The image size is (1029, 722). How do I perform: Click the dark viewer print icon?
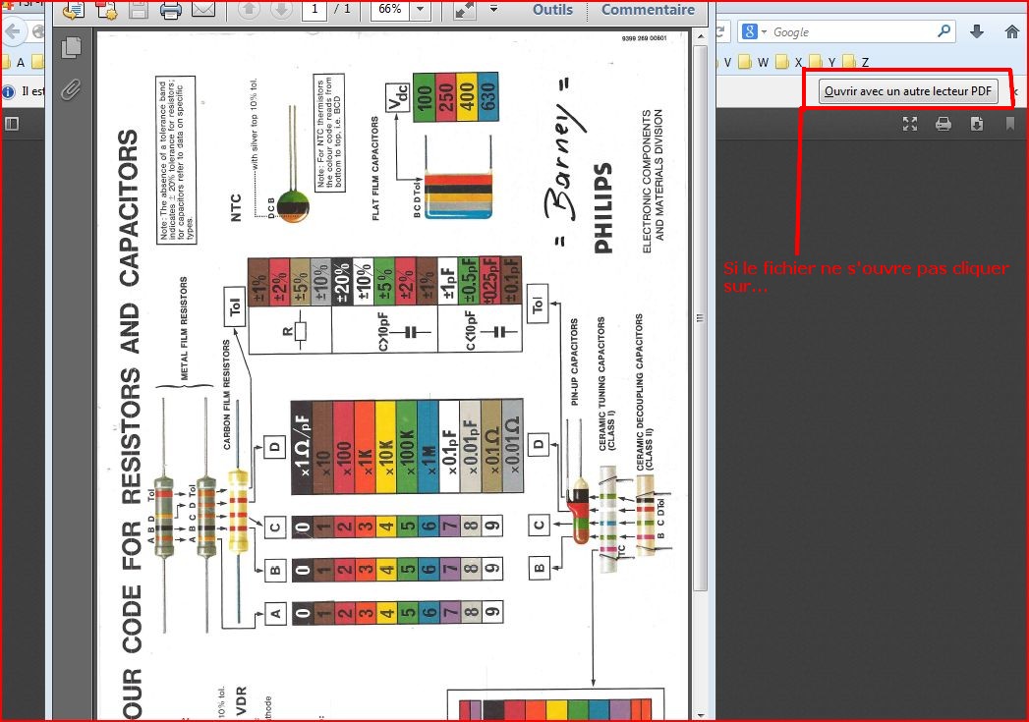pyautogui.click(x=943, y=124)
